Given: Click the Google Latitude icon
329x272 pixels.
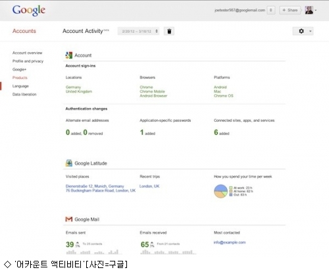Looking at the screenshot, I should tap(69, 163).
